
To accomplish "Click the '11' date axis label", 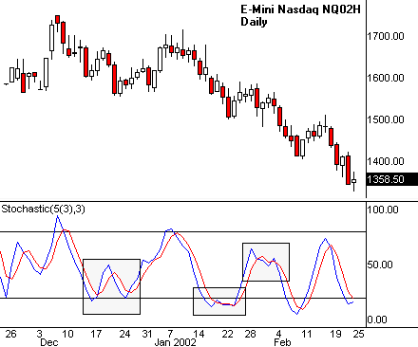I will click(x=307, y=334).
